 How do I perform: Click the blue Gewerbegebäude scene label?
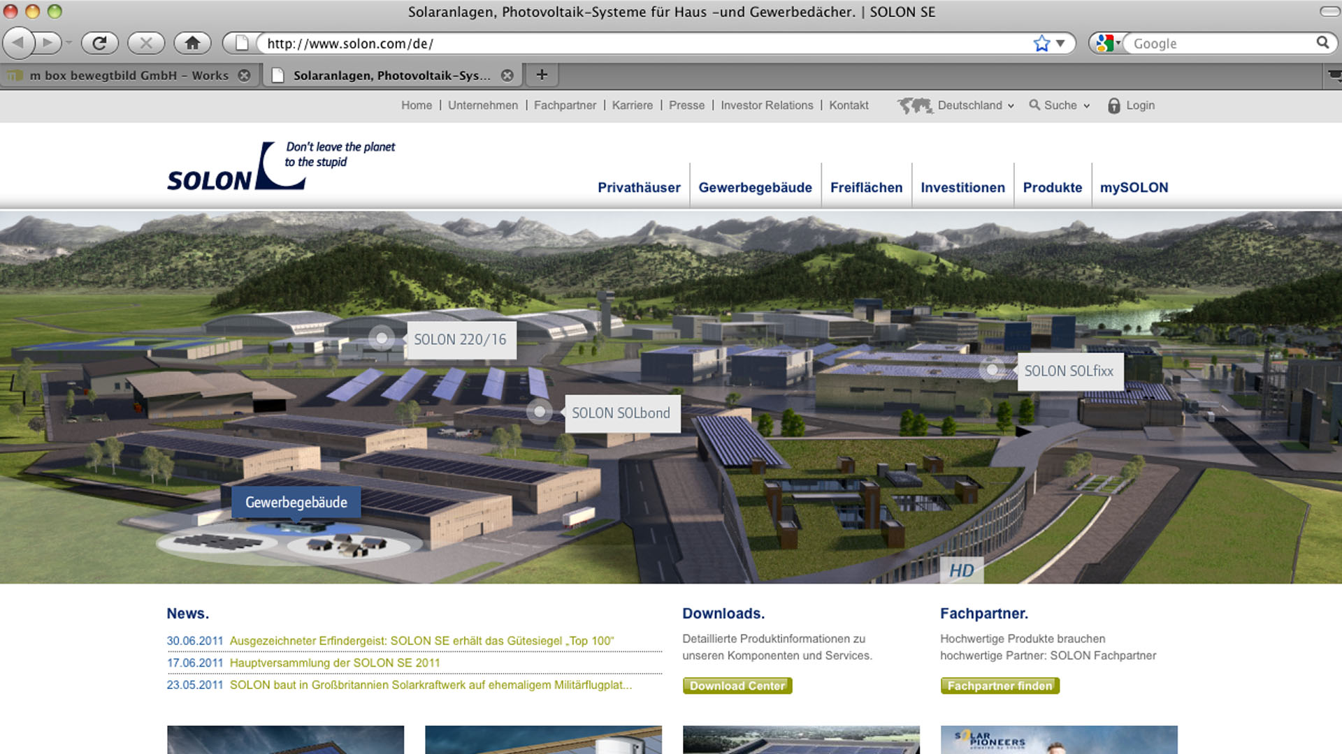click(x=296, y=503)
